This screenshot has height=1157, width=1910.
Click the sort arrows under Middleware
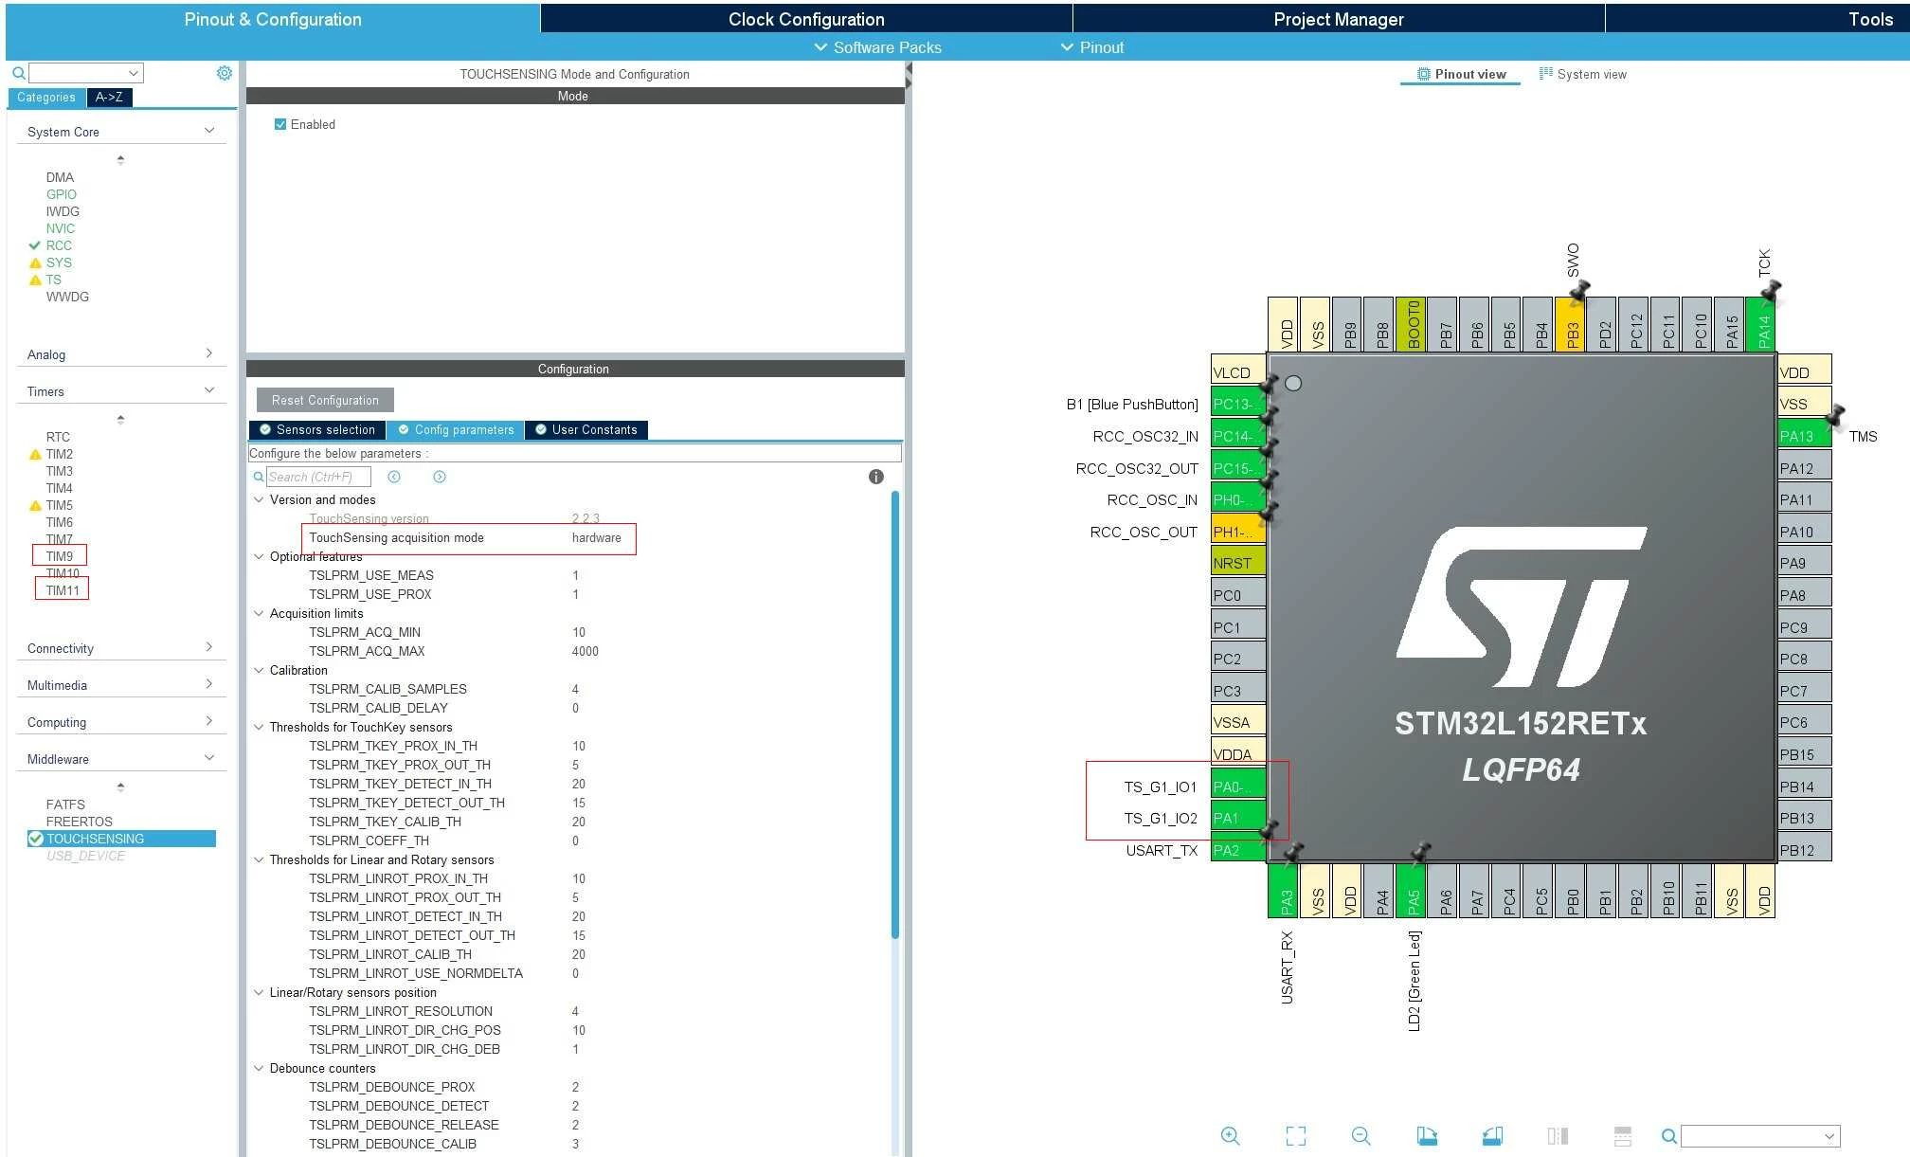pyautogui.click(x=120, y=787)
